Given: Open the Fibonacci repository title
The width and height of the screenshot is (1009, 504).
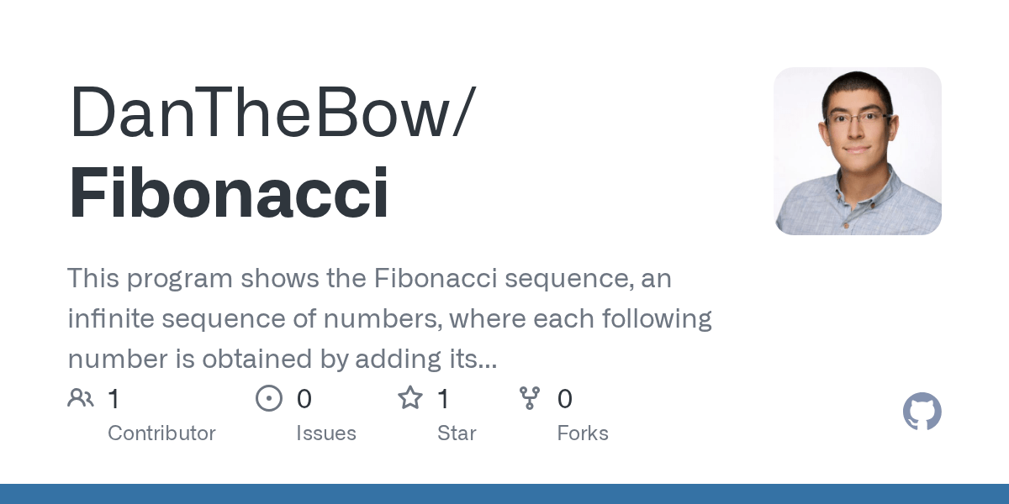Looking at the screenshot, I should pyautogui.click(x=229, y=194).
